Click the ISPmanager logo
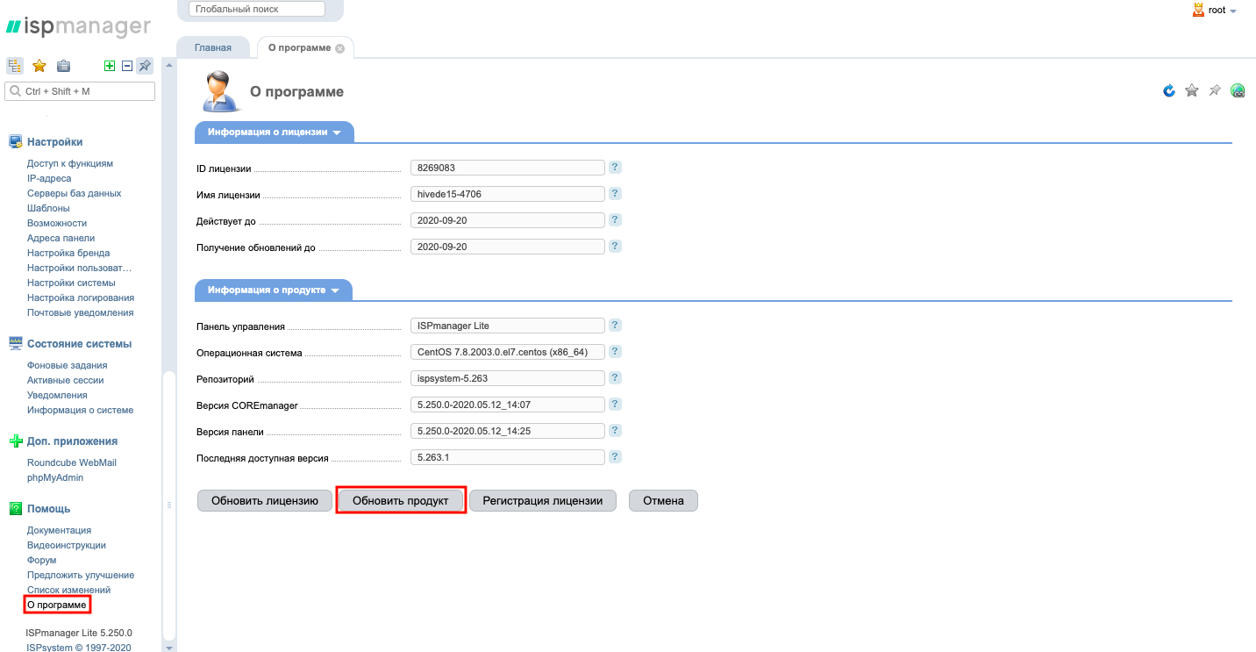 point(79,27)
